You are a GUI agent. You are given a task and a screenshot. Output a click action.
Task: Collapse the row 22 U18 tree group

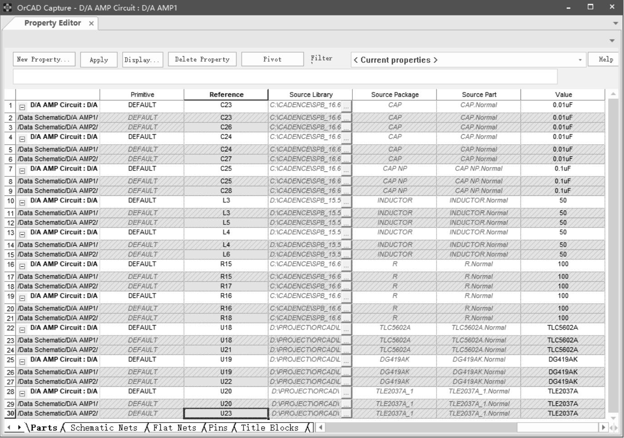click(x=22, y=330)
